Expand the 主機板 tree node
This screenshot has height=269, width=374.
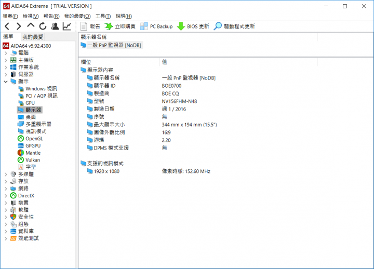(x=6, y=60)
